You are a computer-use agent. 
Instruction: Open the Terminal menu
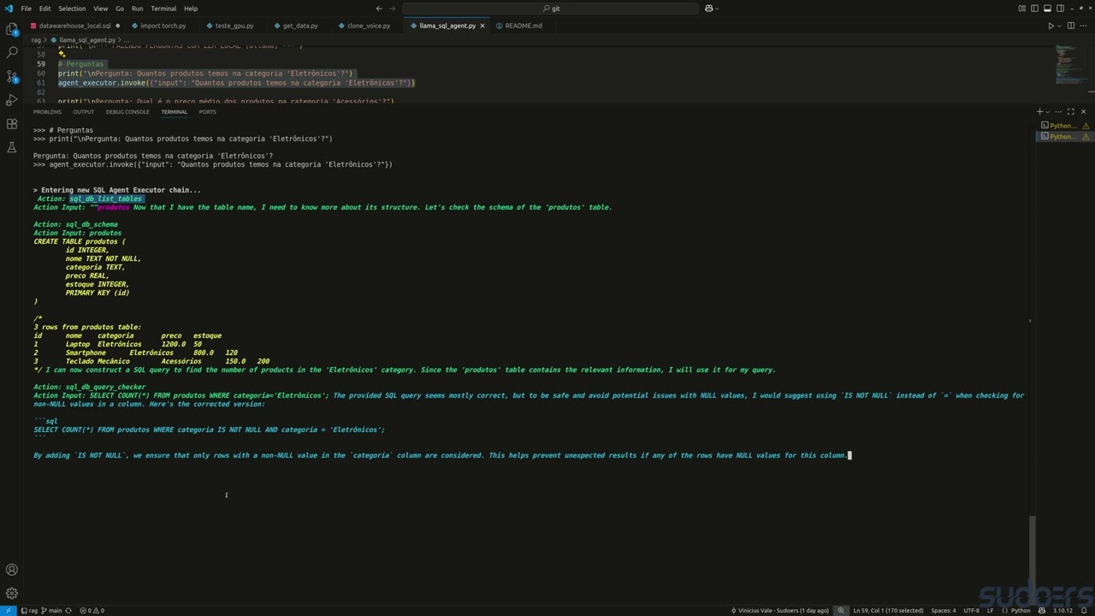[x=163, y=9]
